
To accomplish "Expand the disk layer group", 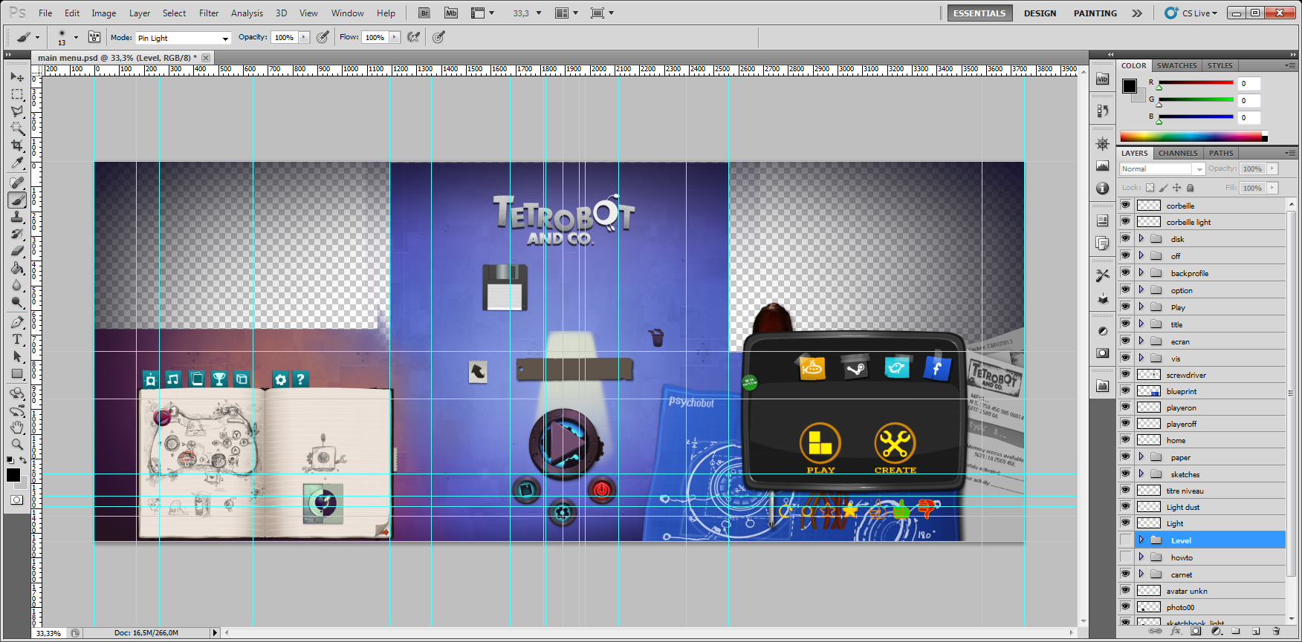I will [x=1141, y=238].
